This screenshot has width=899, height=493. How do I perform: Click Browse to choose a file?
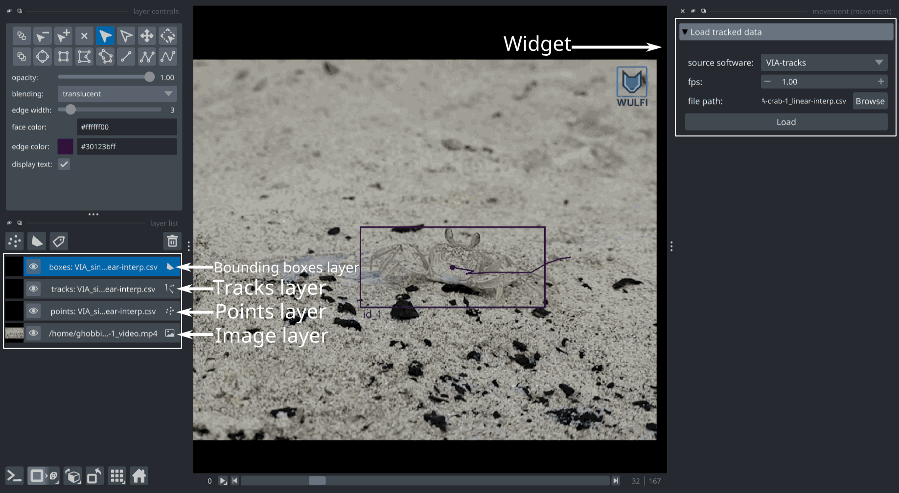pyautogui.click(x=870, y=101)
